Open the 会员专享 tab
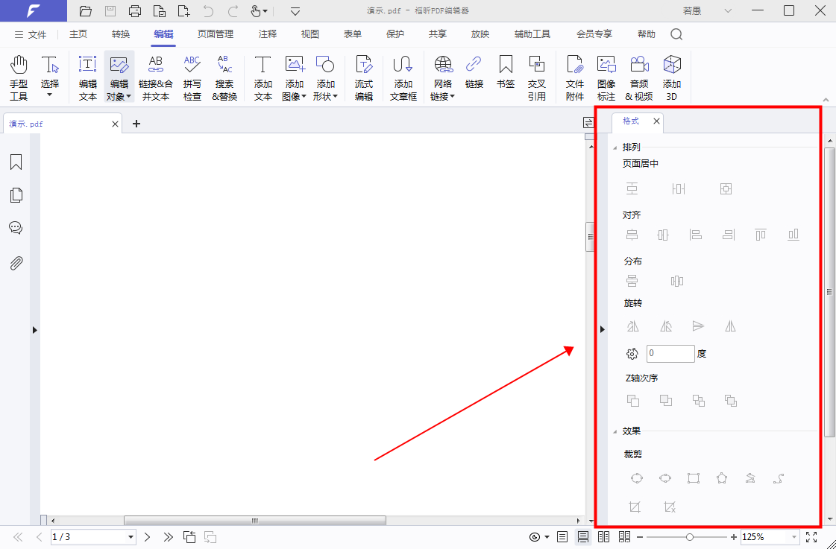The height and width of the screenshot is (549, 836). point(594,34)
